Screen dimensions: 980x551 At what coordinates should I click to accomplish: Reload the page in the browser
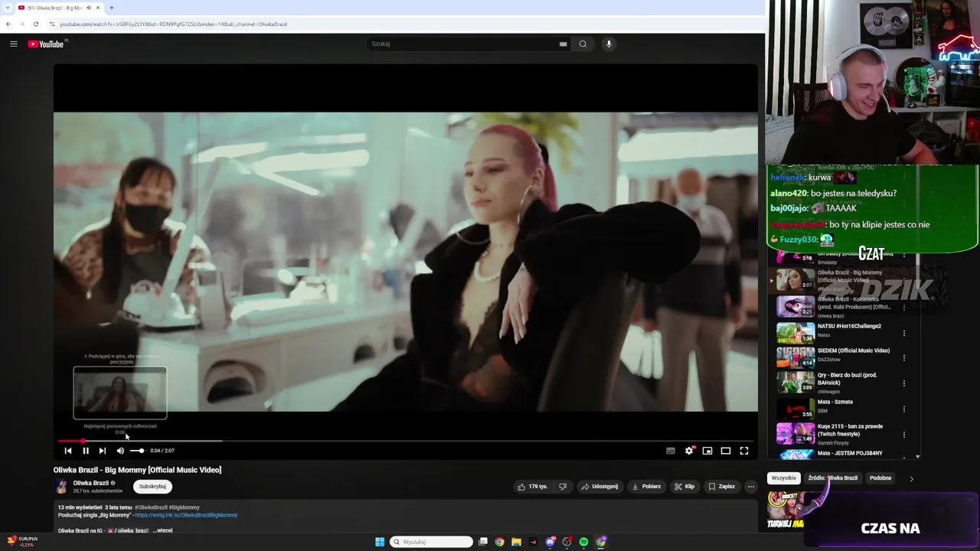[35, 24]
